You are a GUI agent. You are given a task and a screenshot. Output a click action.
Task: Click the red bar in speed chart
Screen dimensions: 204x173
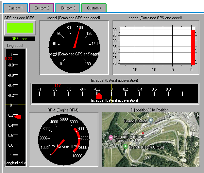(193, 47)
